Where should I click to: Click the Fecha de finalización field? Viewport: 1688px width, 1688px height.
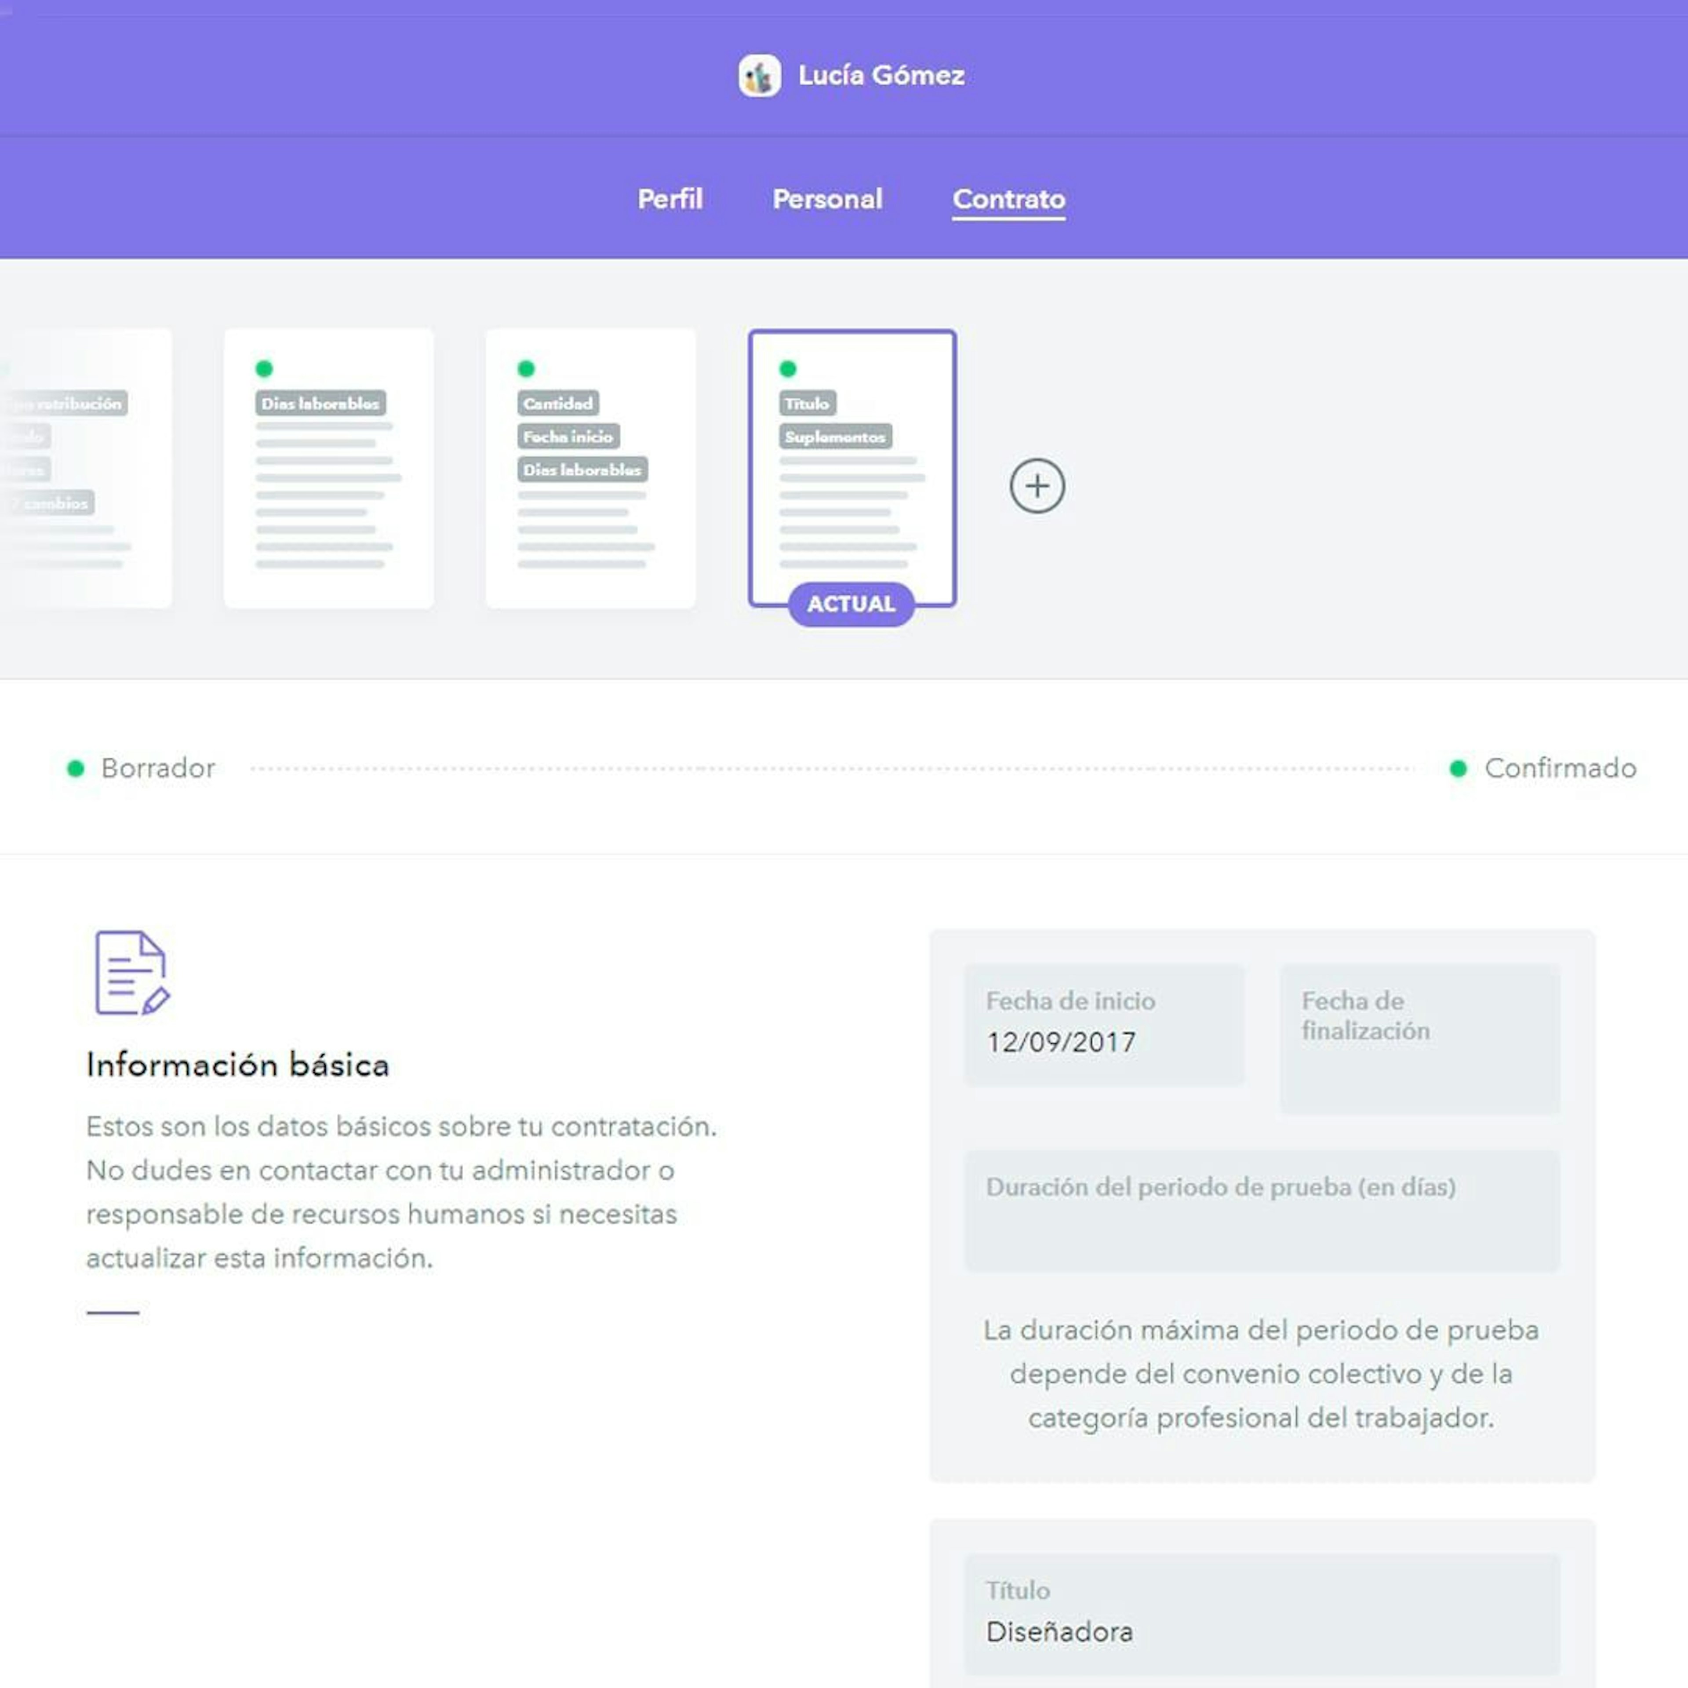click(1421, 1040)
